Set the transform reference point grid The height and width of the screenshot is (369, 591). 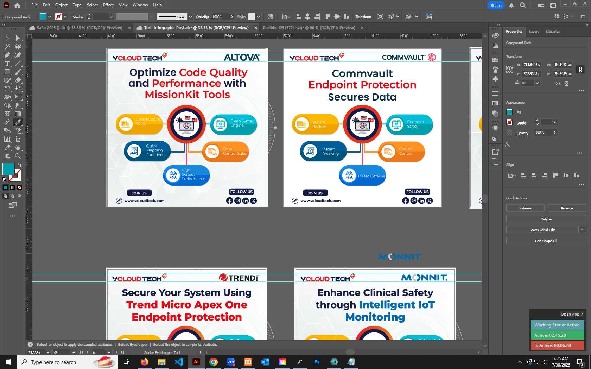(509, 69)
